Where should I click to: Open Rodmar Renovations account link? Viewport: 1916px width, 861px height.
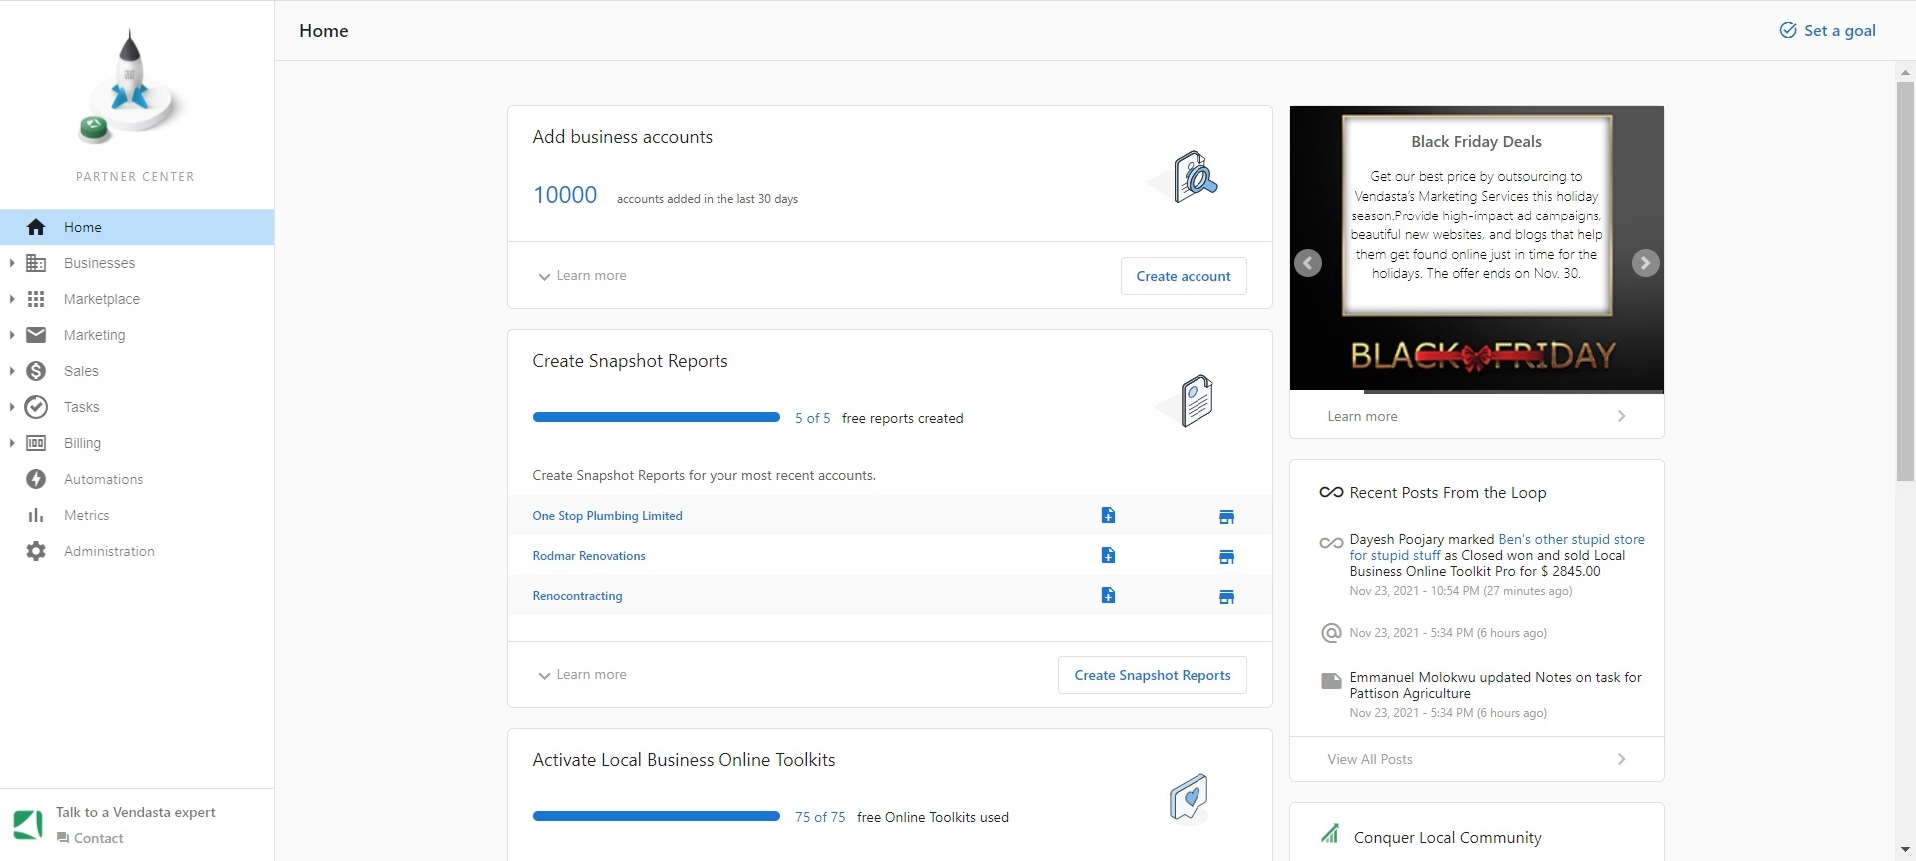pos(589,556)
